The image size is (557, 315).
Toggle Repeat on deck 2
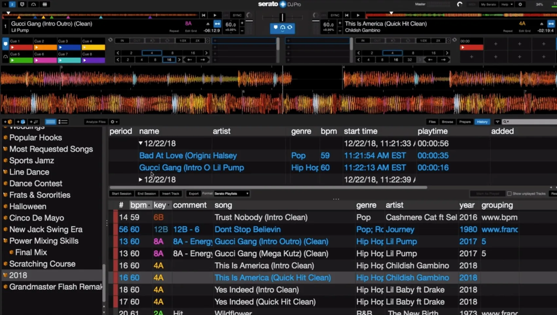508,31
